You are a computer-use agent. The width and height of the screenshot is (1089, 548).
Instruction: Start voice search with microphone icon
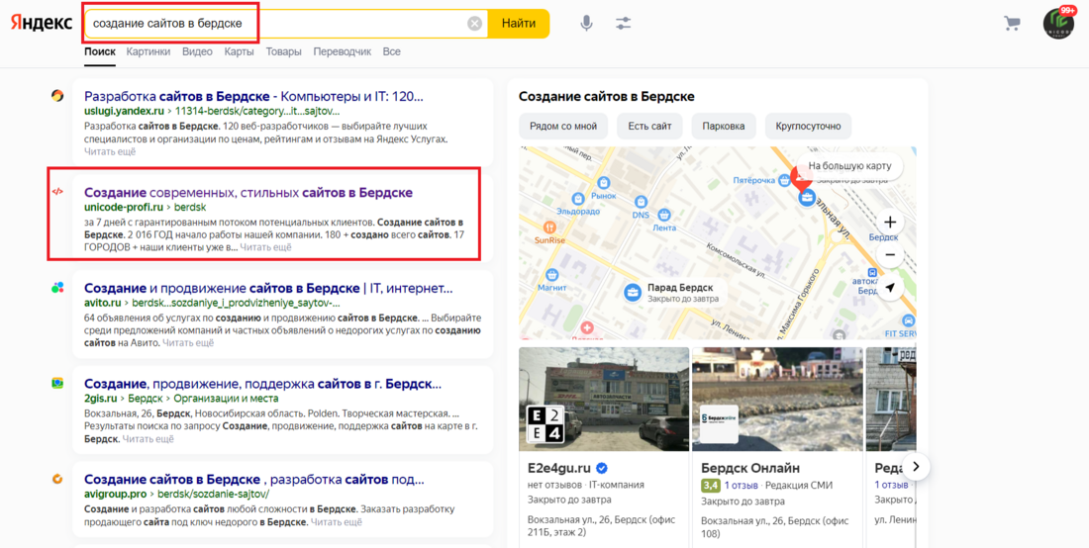click(x=587, y=24)
